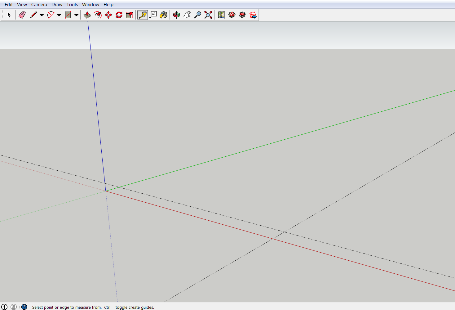Expand the Line tool dropdown arrow
Viewport: 455px width, 310px height.
pyautogui.click(x=42, y=15)
